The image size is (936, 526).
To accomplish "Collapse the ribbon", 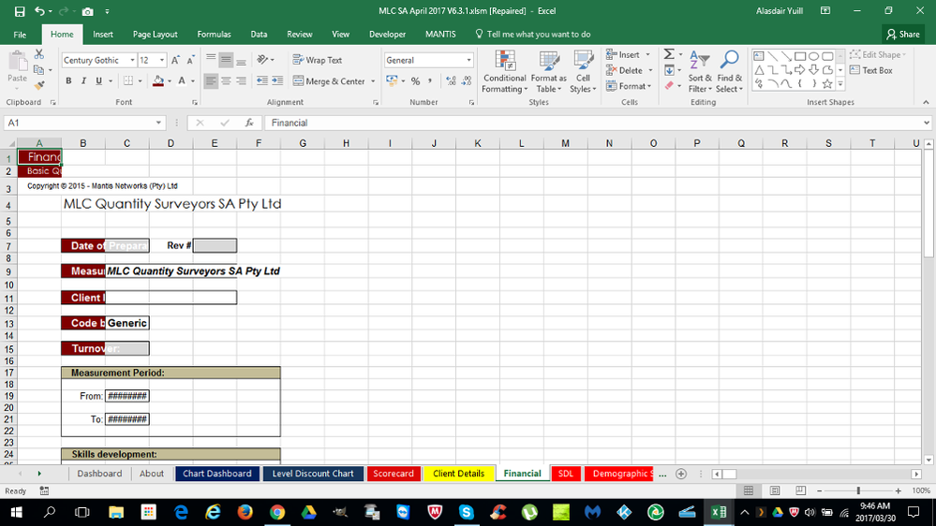I will pos(926,103).
